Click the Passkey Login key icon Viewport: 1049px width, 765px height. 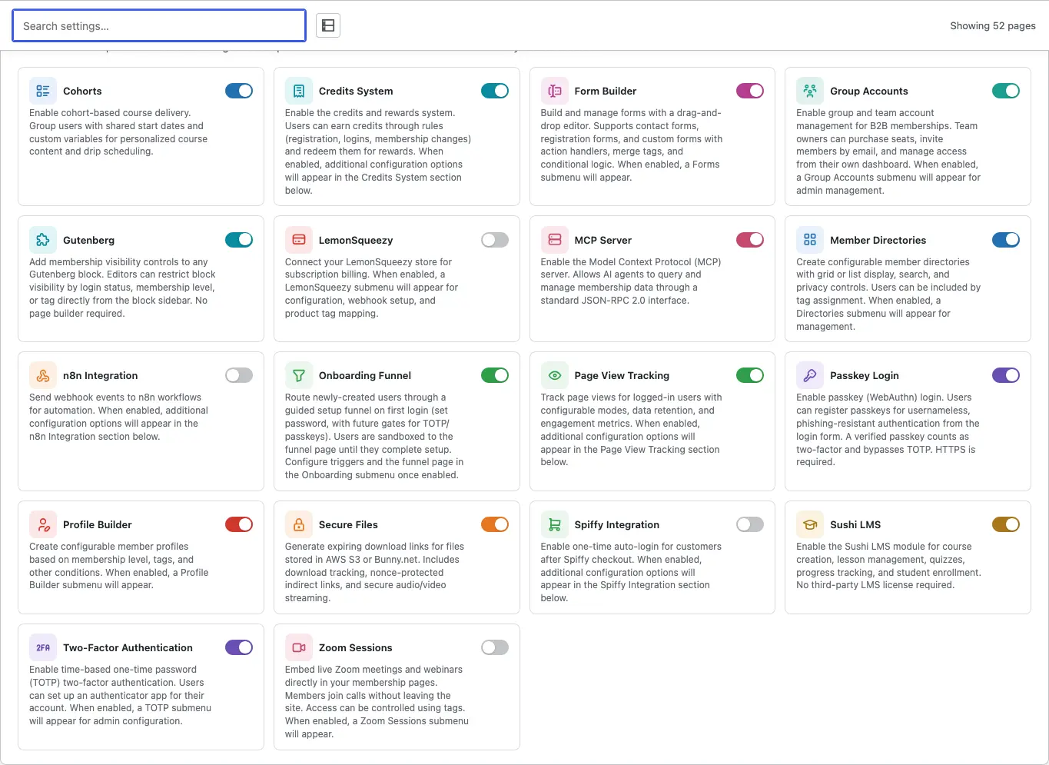coord(810,375)
